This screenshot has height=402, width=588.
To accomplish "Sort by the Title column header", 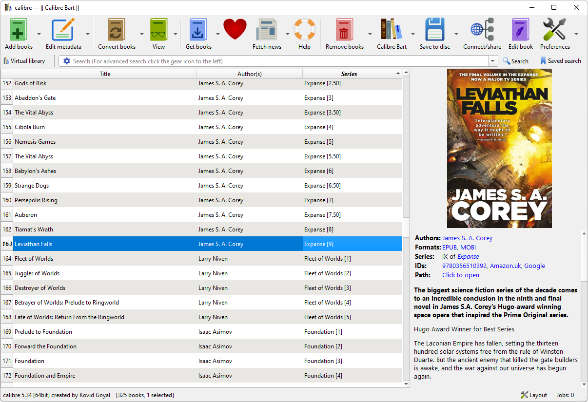I will point(105,74).
